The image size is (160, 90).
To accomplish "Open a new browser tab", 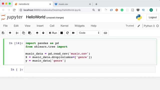I will [x=96, y=4].
